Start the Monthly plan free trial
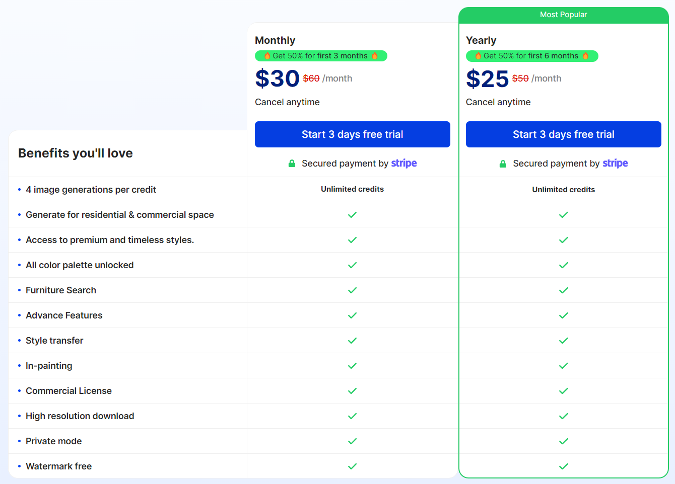The image size is (675, 484). [x=353, y=134]
